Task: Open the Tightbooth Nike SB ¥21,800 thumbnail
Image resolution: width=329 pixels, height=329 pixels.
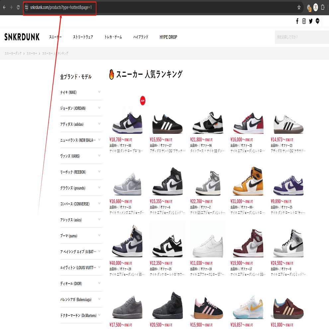Action: [208, 123]
